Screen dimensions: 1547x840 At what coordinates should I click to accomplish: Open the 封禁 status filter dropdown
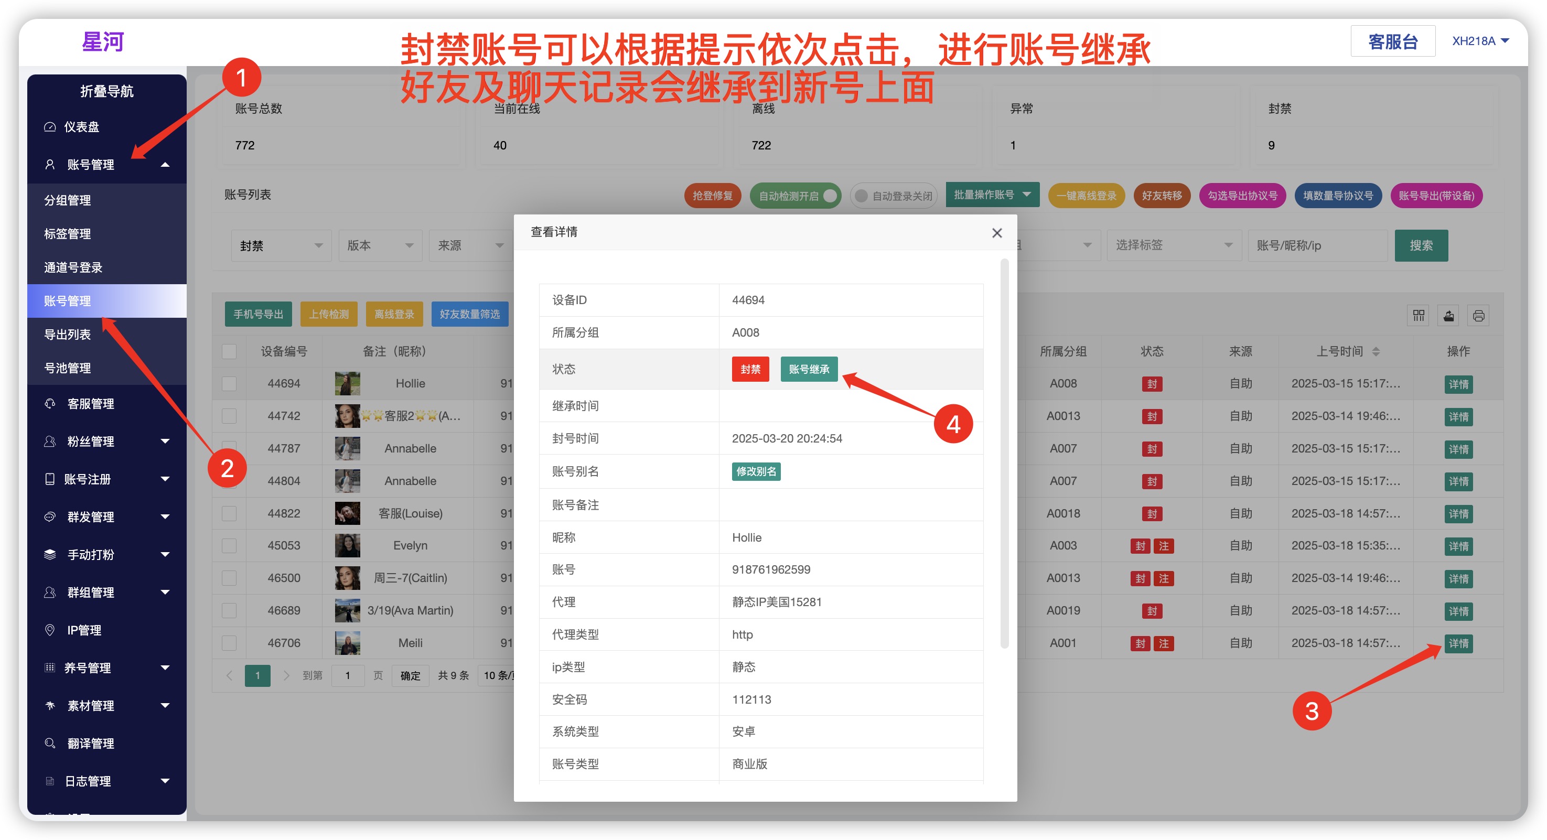[281, 245]
